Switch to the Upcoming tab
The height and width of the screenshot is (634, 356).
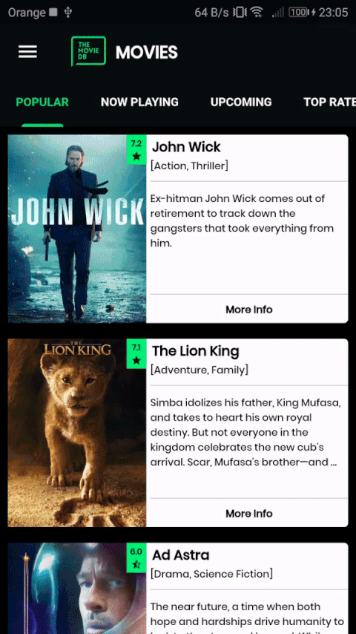(x=241, y=102)
